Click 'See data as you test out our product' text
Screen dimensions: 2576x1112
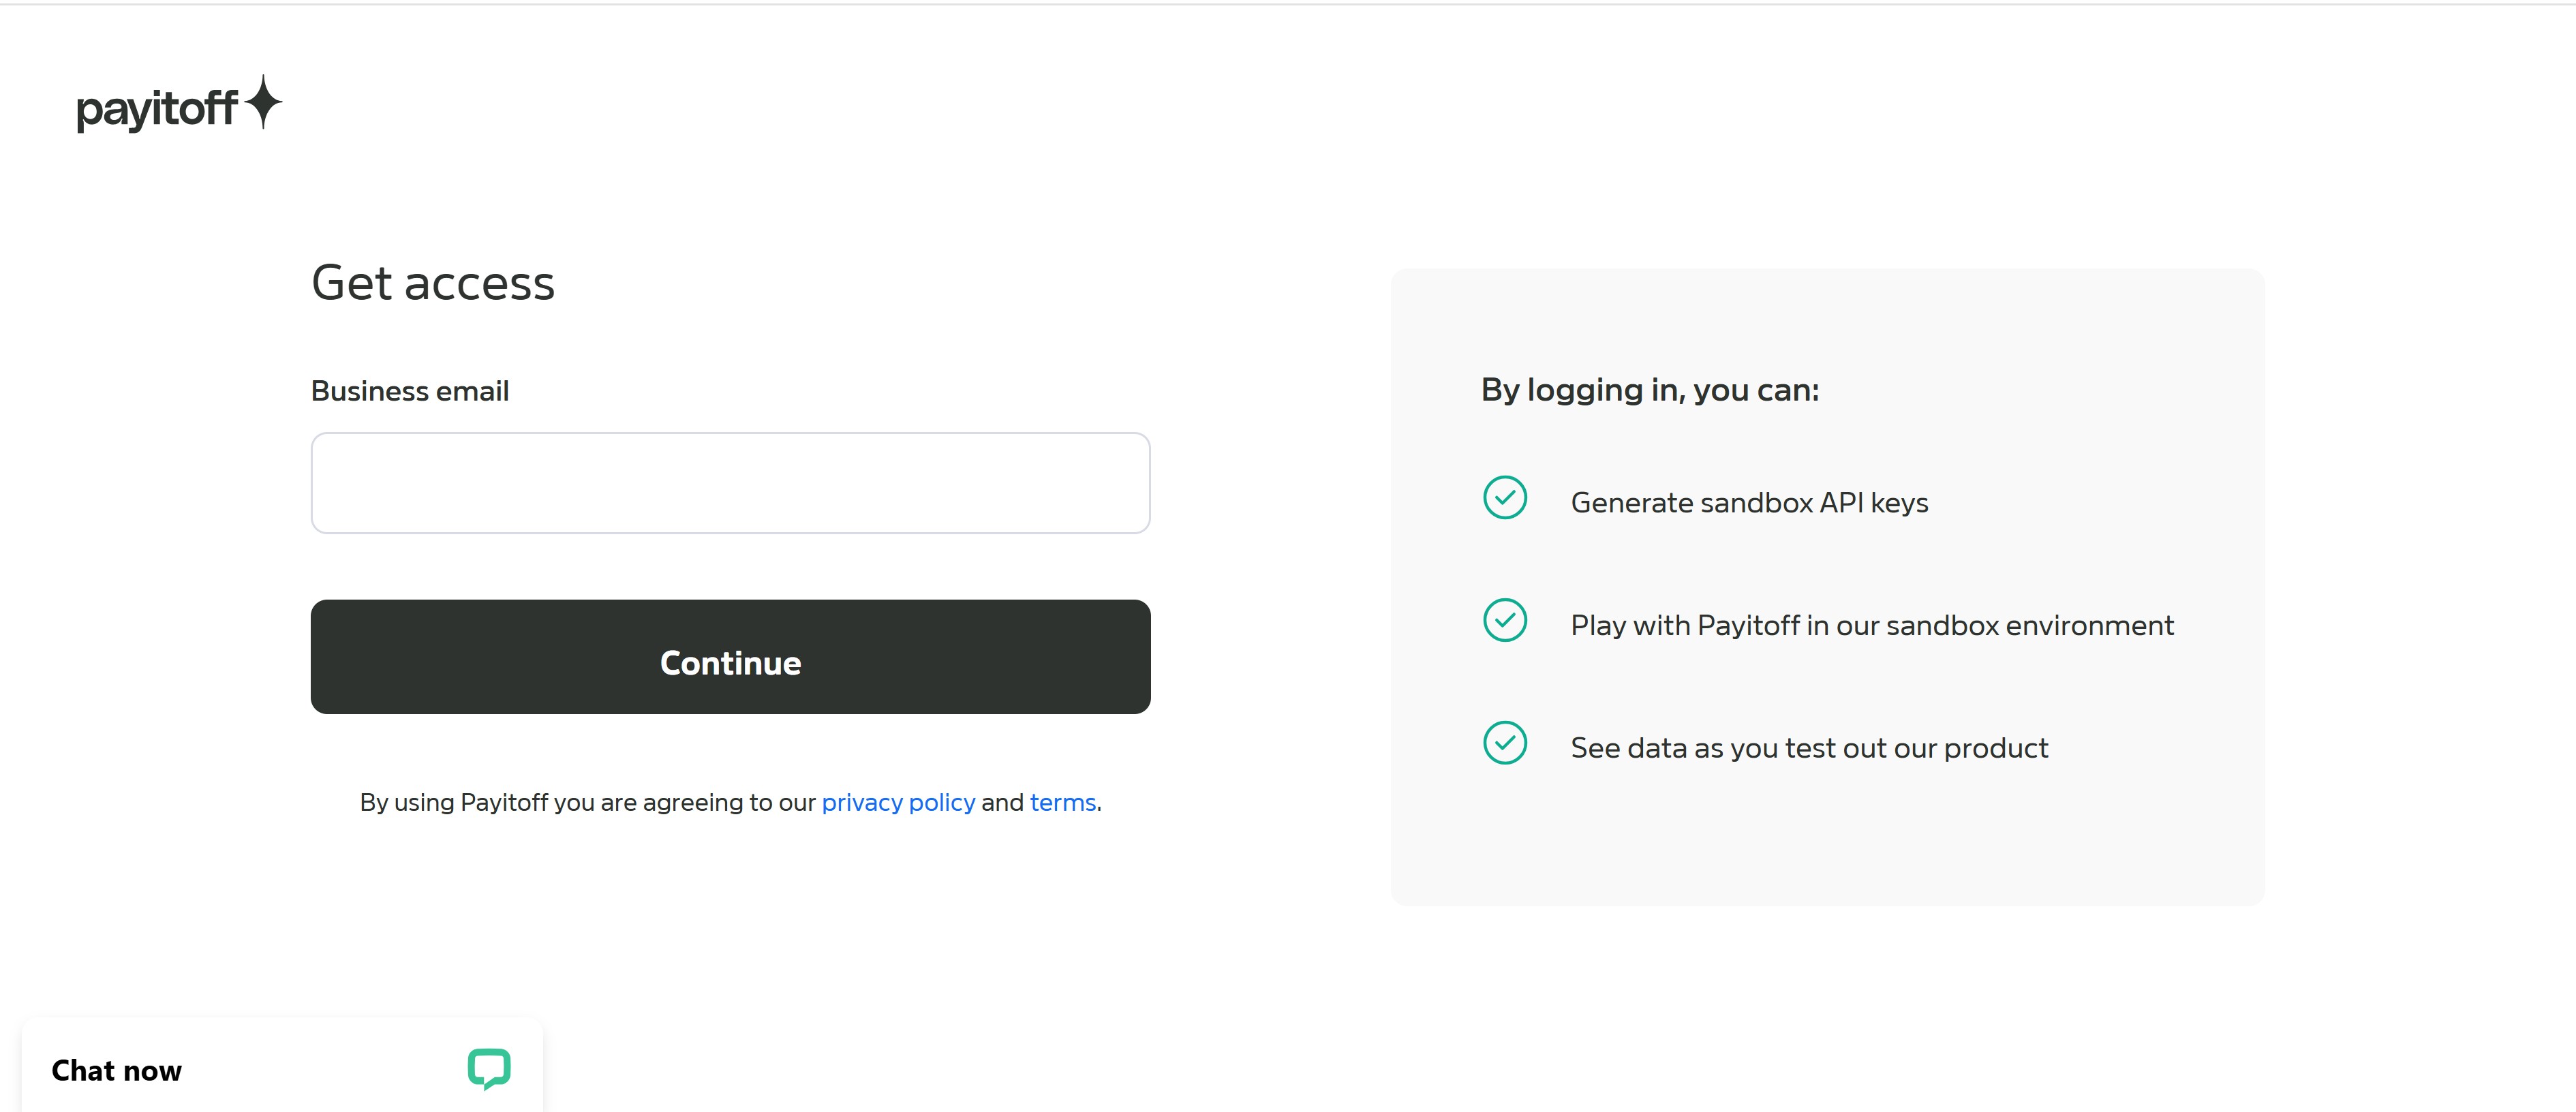pos(1808,749)
